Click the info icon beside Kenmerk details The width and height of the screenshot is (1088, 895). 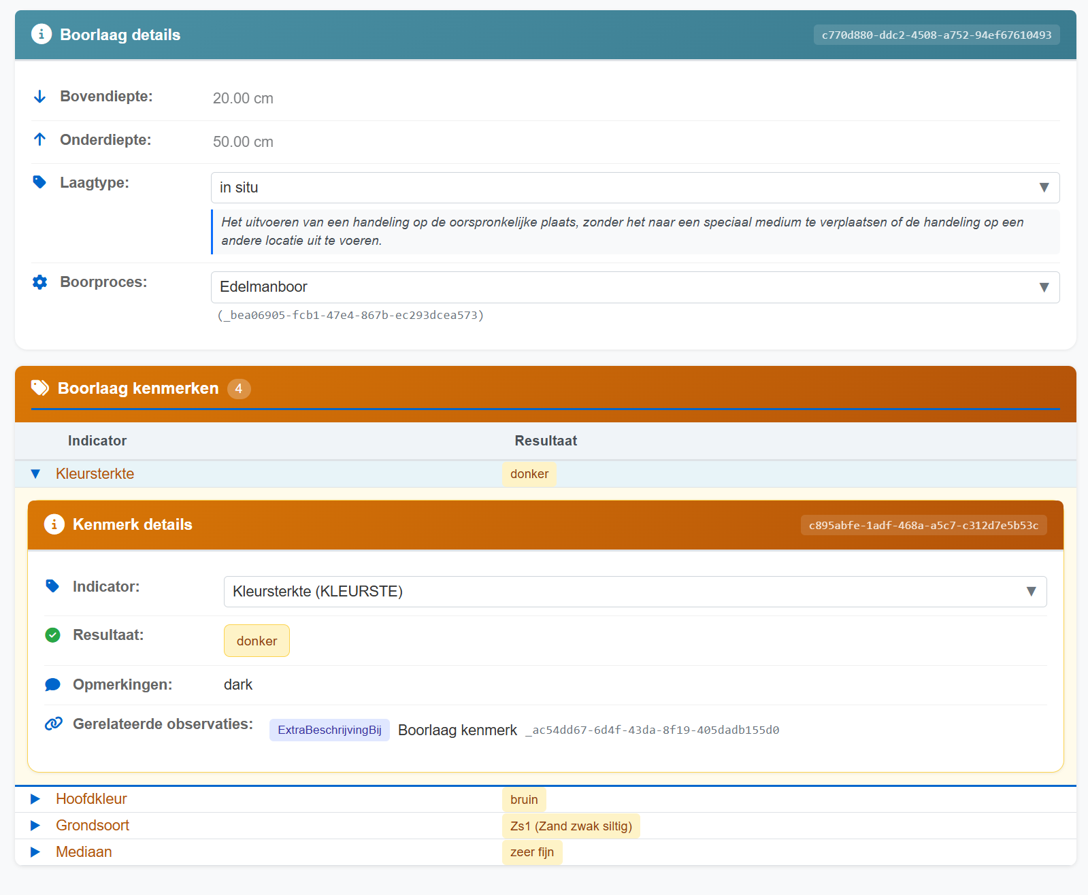tap(54, 524)
